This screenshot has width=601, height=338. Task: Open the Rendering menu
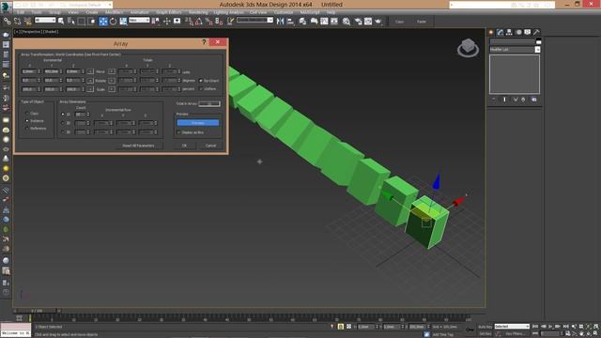(x=198, y=12)
